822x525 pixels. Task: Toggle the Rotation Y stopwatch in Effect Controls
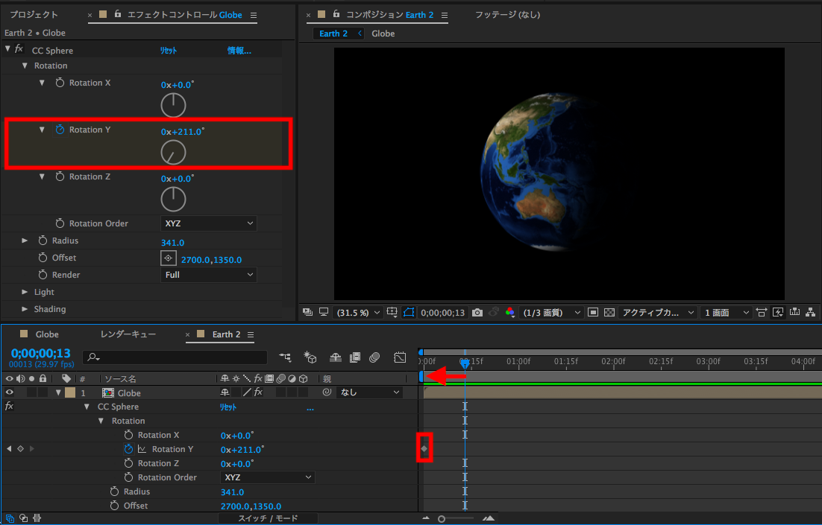point(60,130)
